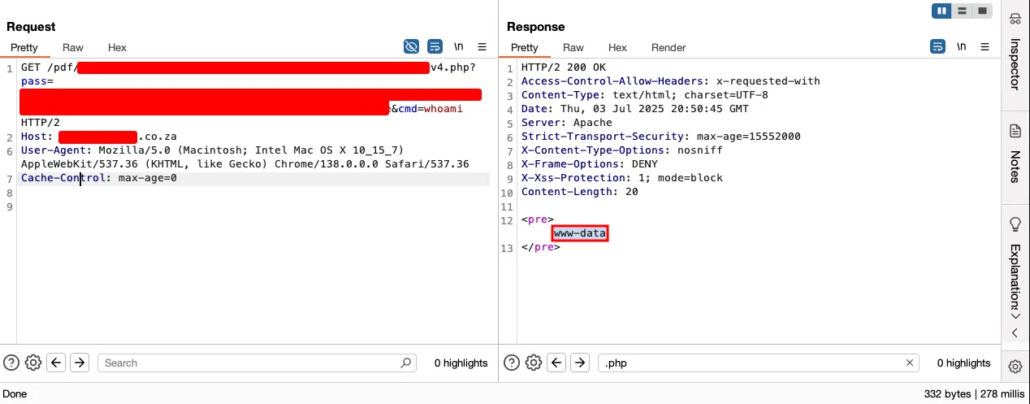1030x404 pixels.
Task: Open Request hamburger options menu
Action: coord(482,46)
